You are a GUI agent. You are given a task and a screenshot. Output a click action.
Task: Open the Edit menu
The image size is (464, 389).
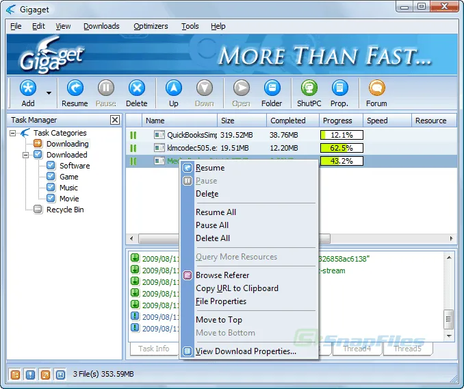(x=38, y=26)
